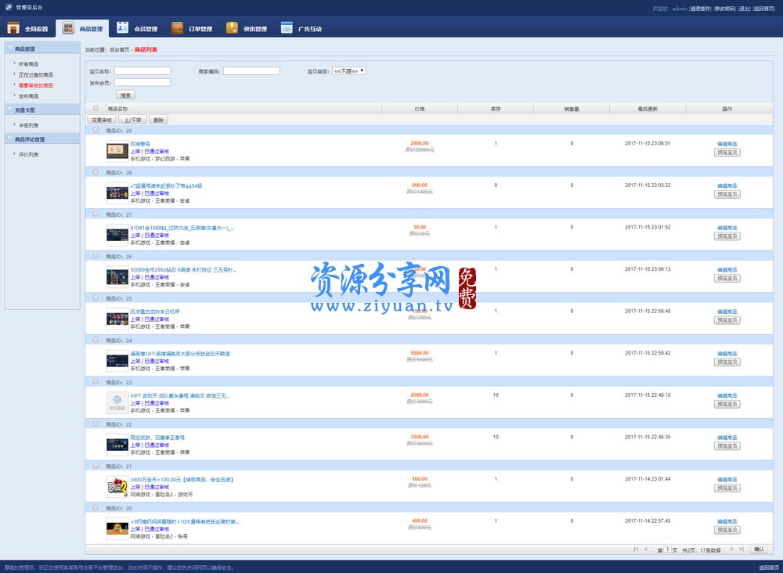783x573 pixels.
Task: Click the 确认 pagination button
Action: click(759, 549)
